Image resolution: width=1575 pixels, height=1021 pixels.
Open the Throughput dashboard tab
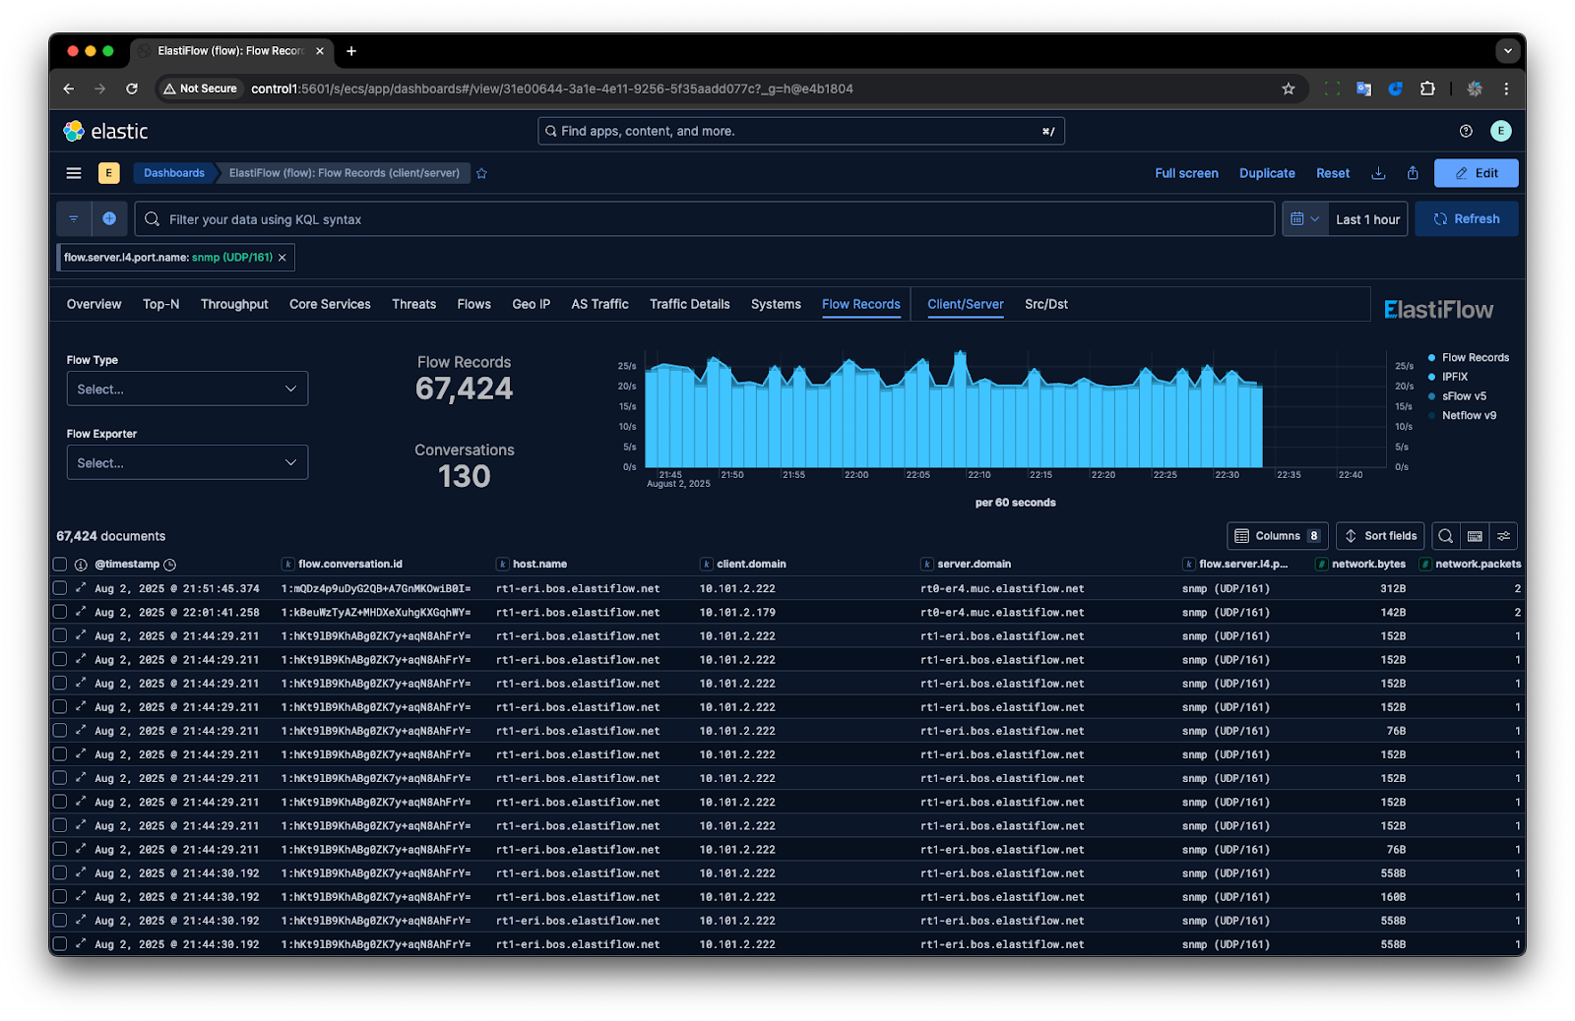click(x=234, y=305)
